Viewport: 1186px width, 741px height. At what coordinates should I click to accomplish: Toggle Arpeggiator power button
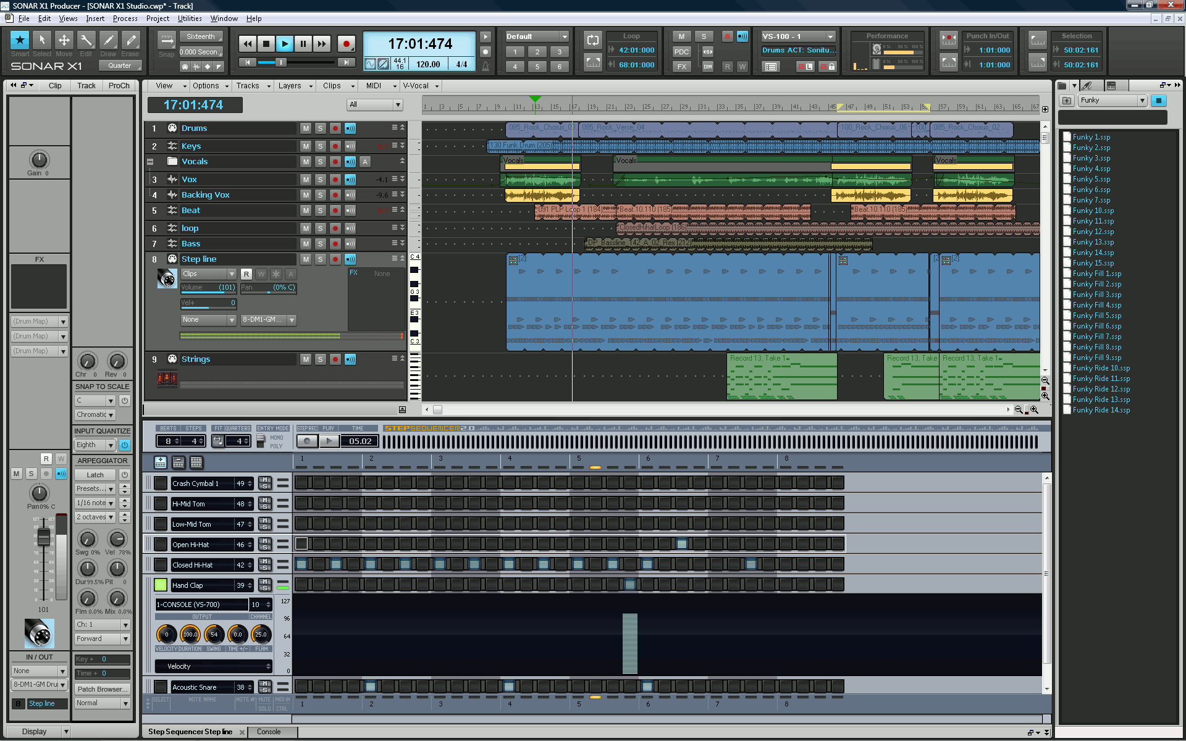pos(125,475)
